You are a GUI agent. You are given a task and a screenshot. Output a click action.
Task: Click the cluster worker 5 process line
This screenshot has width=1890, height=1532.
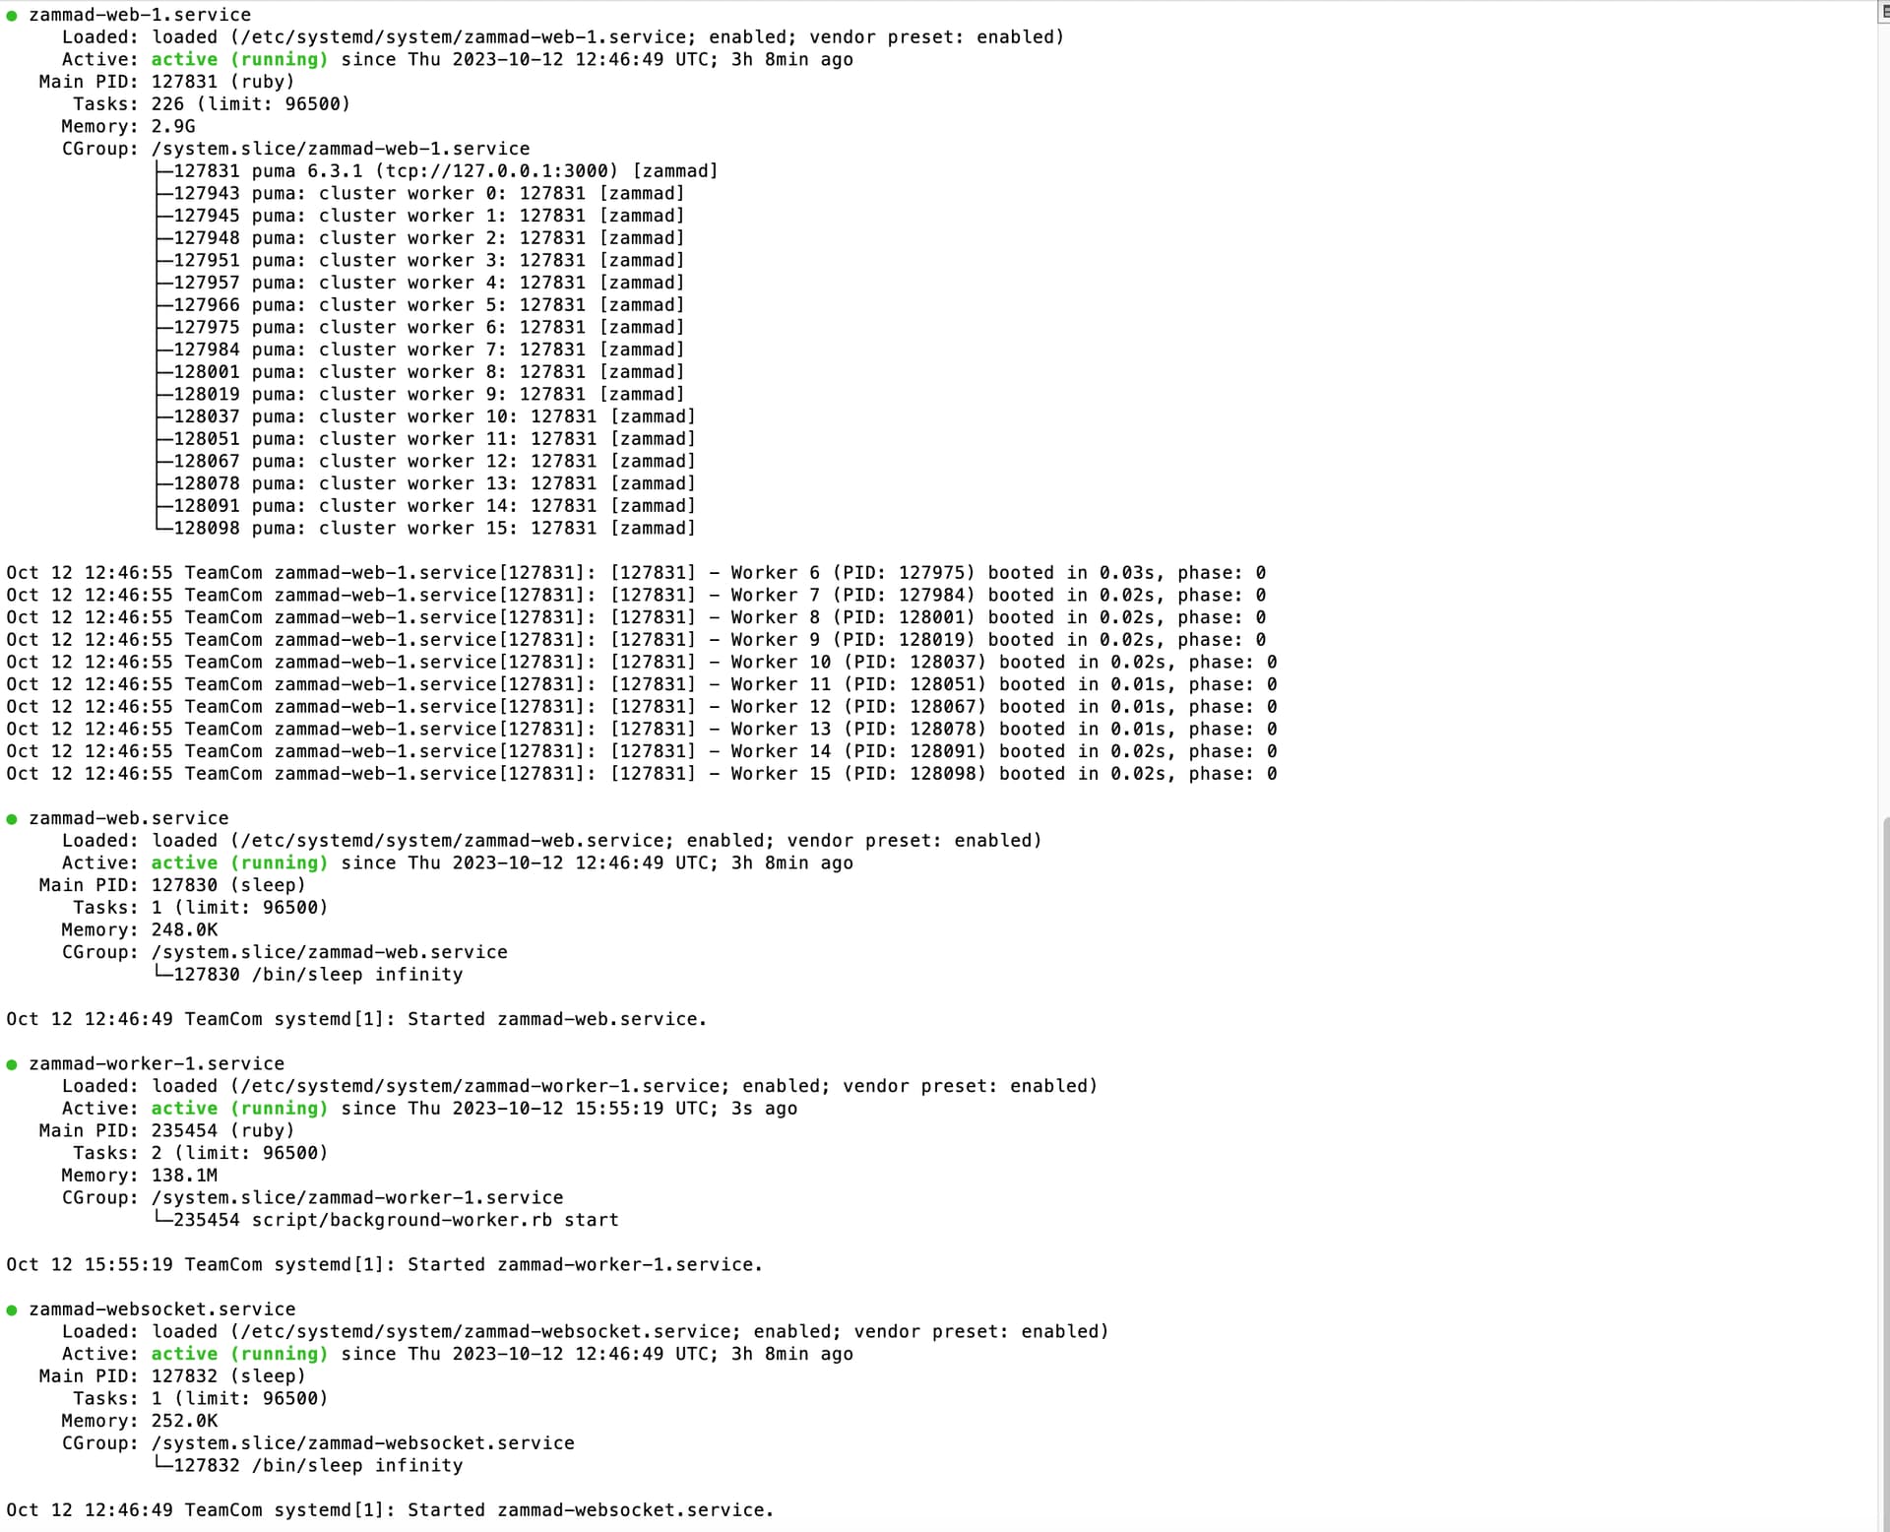[x=421, y=305]
